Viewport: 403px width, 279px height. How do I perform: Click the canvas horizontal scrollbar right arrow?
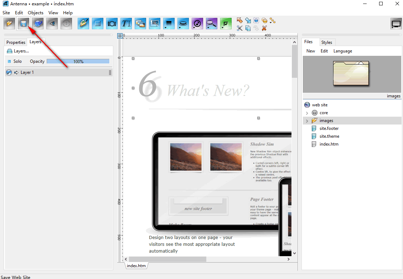click(288, 259)
